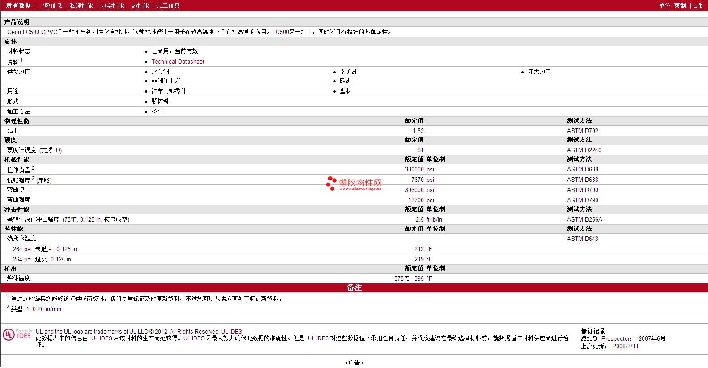
Task: Click the 热变形温度 row label
Action: click(x=21, y=238)
